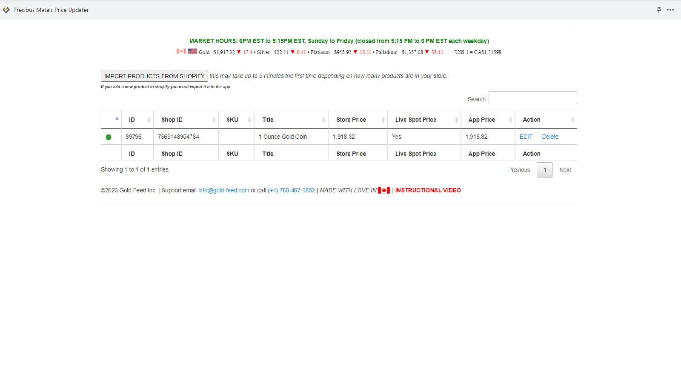Click the Precious Metals Price Updater app icon
681x383 pixels.
click(x=6, y=9)
